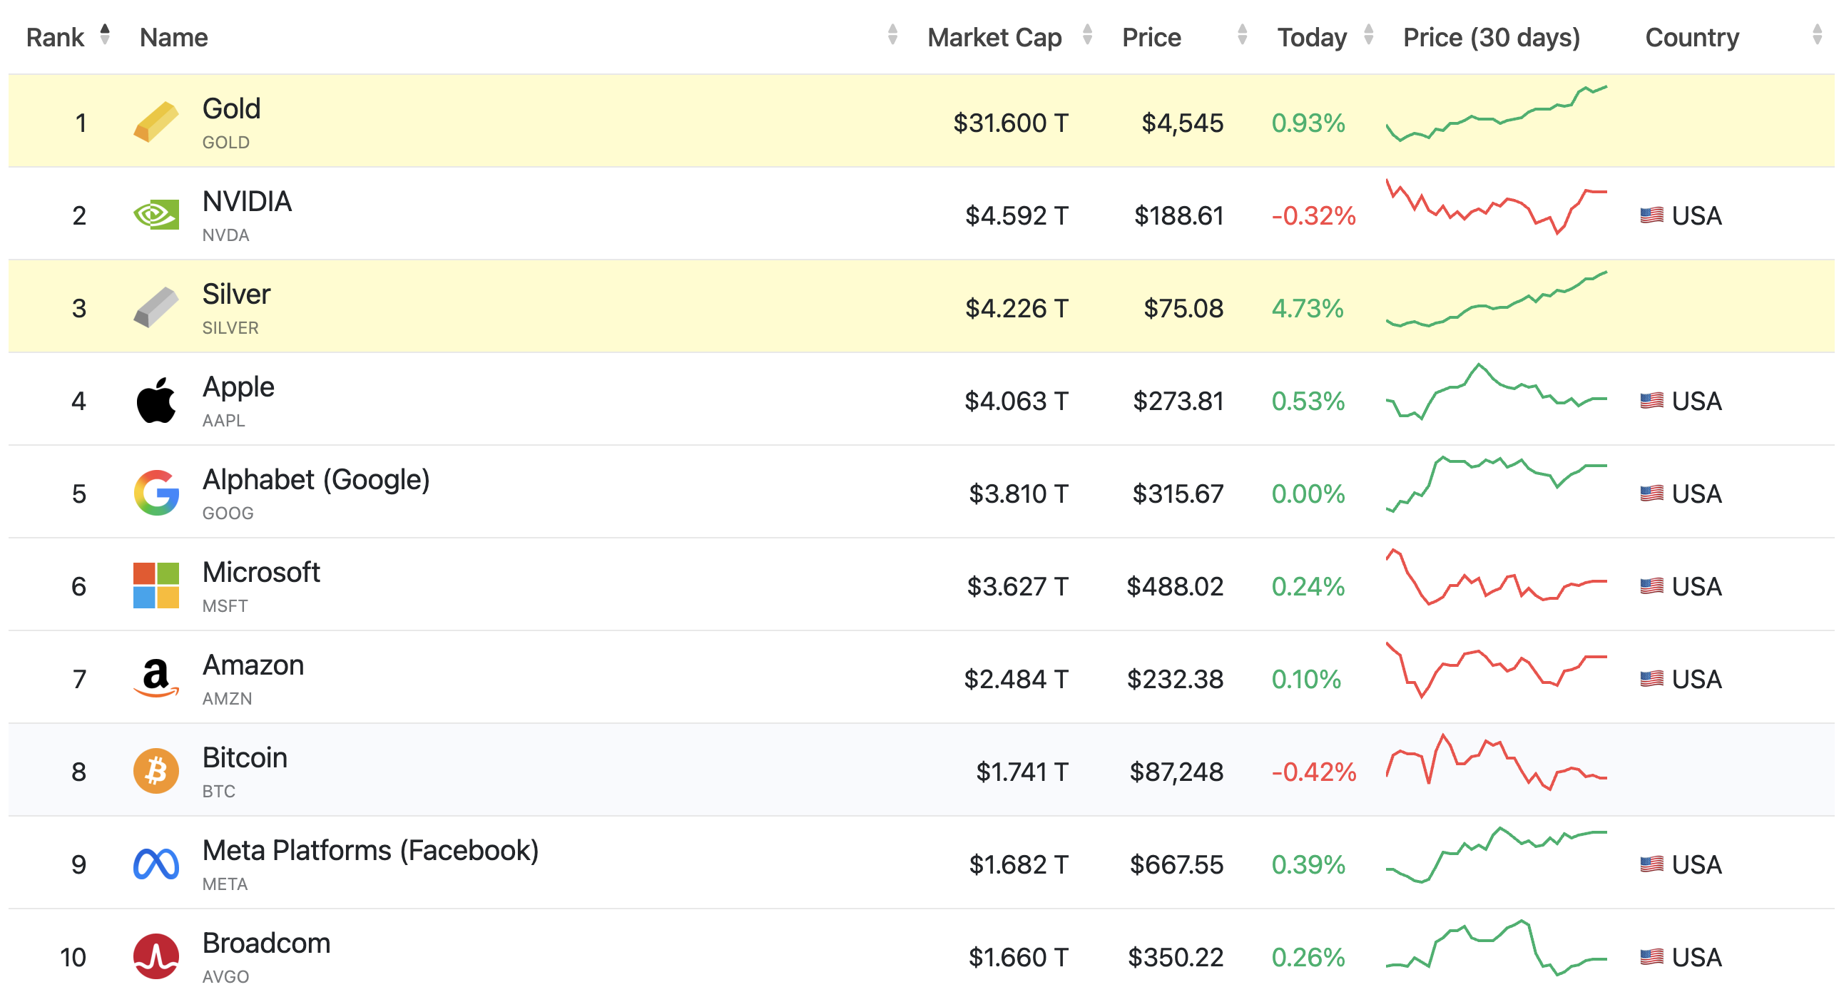Open the Meta Platforms (Facebook) link

tap(370, 851)
